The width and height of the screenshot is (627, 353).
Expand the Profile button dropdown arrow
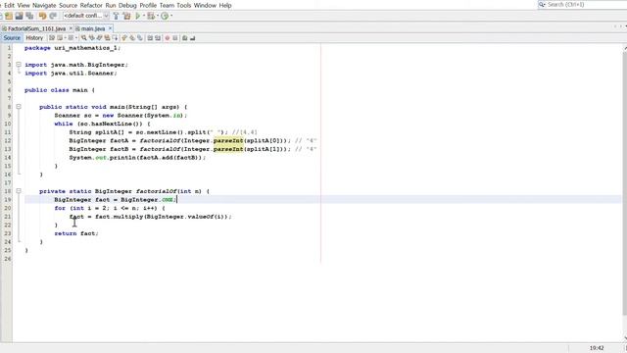[x=171, y=16]
